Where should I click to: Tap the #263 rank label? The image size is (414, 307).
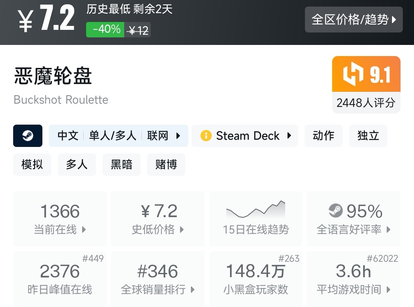pyautogui.click(x=289, y=258)
